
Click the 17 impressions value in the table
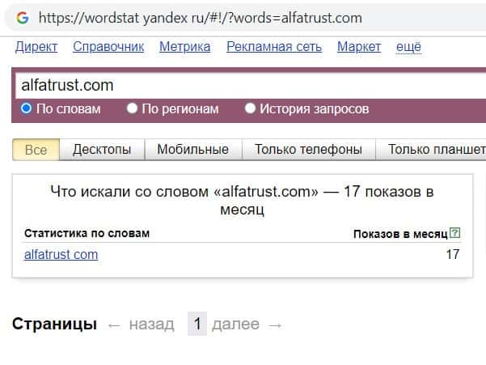453,255
